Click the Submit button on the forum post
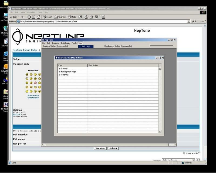This screenshot has height=173, width=216. pos(113,148)
